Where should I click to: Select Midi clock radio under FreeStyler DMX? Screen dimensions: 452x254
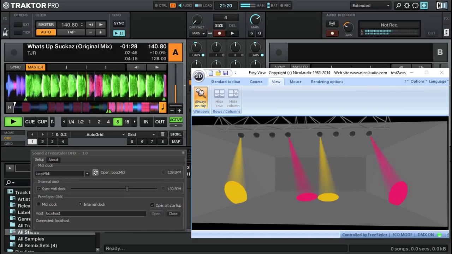coord(39,204)
